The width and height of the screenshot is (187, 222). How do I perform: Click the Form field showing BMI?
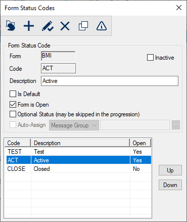click(58, 56)
